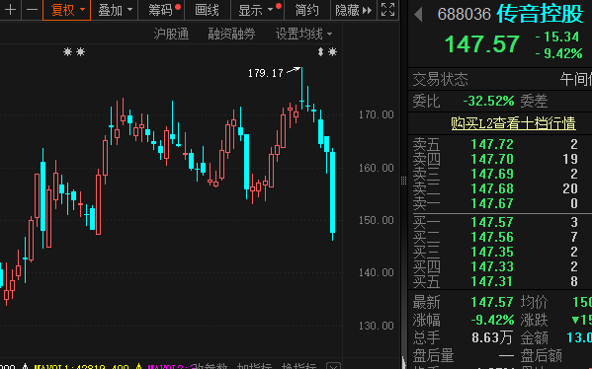
Task: Open the 显示 display dropdown
Action: coord(257,10)
